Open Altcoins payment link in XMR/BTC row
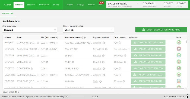This screenshot has height=99, width=190. coord(97,43)
